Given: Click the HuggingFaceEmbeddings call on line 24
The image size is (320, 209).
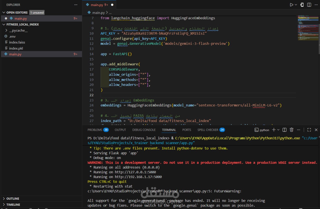Looking at the screenshot, I should pyautogui.click(x=204, y=105).
